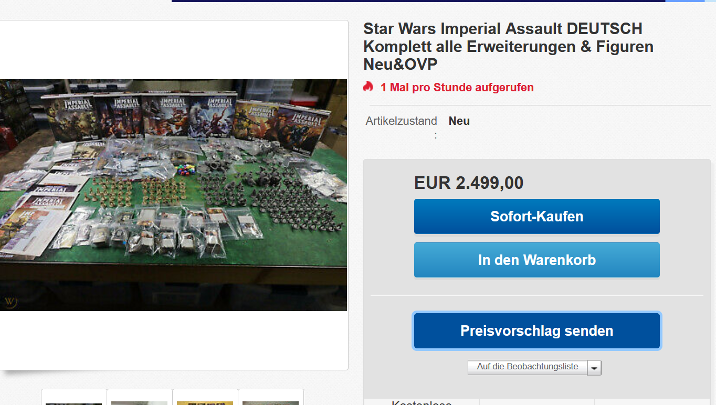This screenshot has width=716, height=405.
Task: Click Preisvorschlag senden button
Action: click(536, 331)
